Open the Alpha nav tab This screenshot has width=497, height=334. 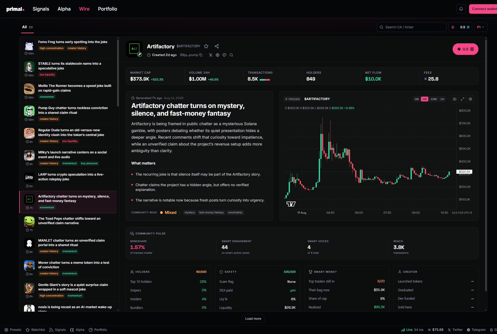(x=64, y=9)
